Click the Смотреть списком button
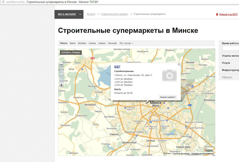This screenshot has height=162, width=239. pyautogui.click(x=71, y=52)
